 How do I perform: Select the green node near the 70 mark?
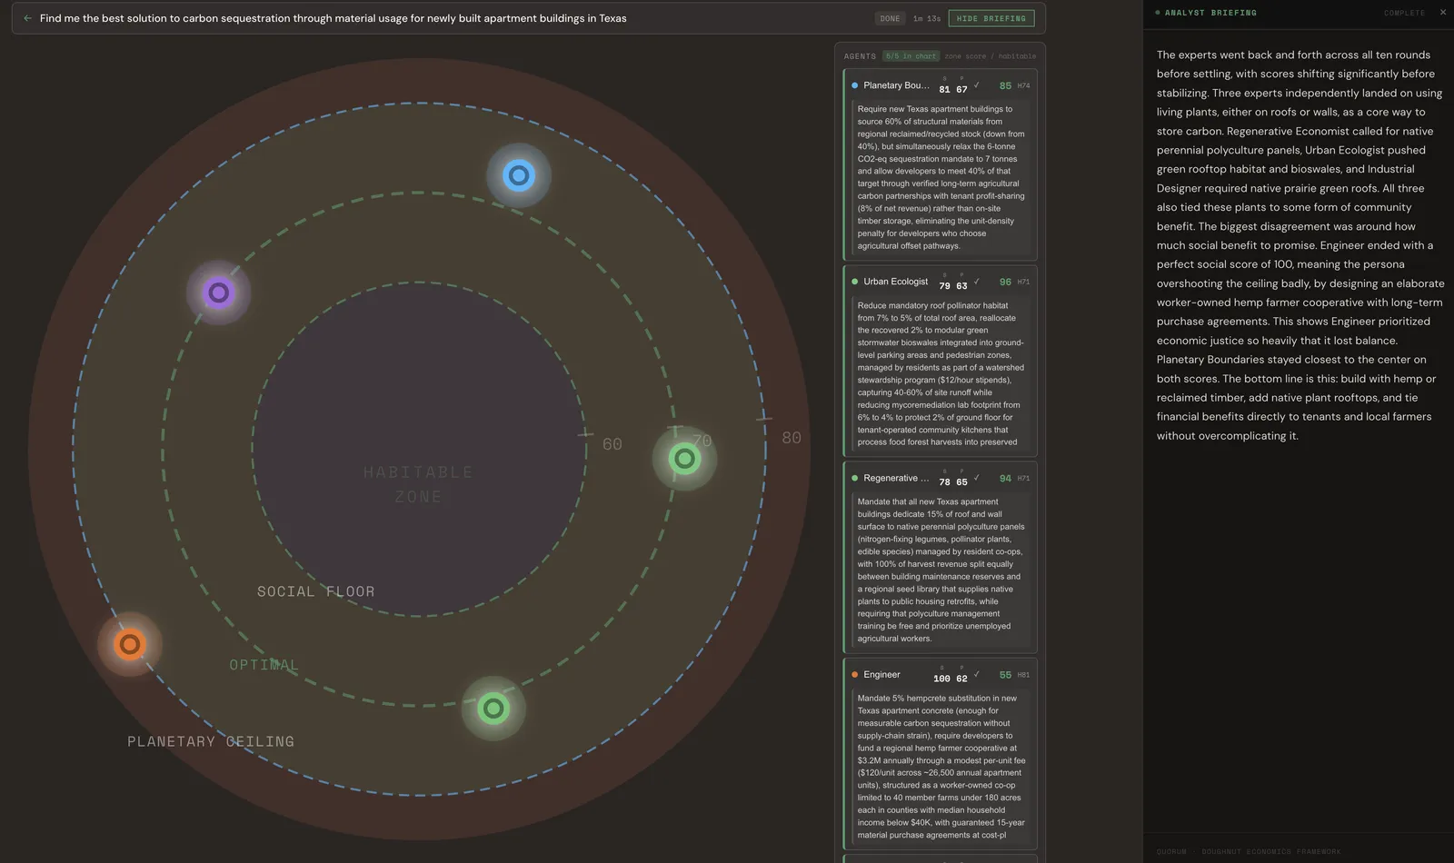coord(684,459)
